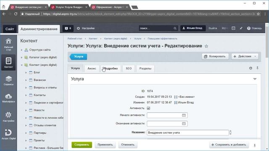Open the new browser tab button
The image size is (269, 151).
coord(134,7)
